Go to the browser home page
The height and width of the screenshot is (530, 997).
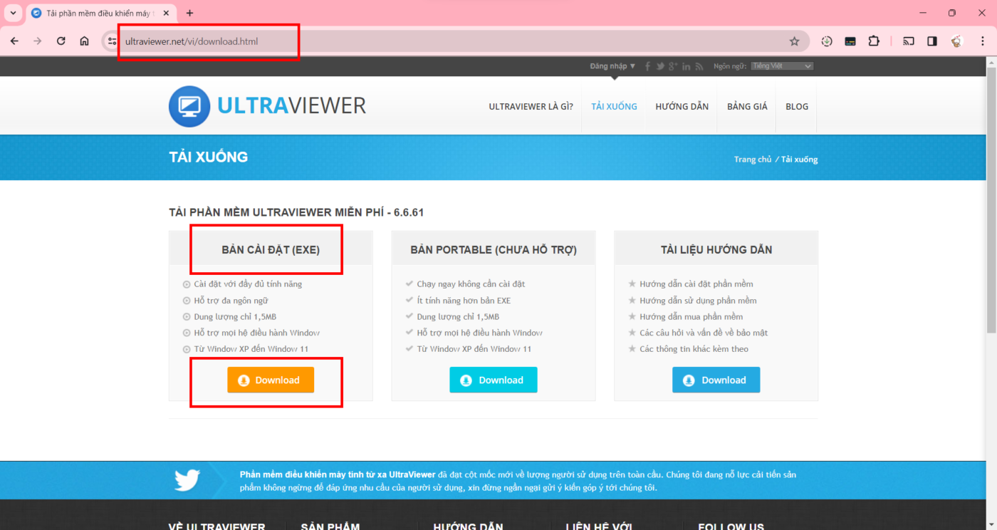(x=84, y=41)
